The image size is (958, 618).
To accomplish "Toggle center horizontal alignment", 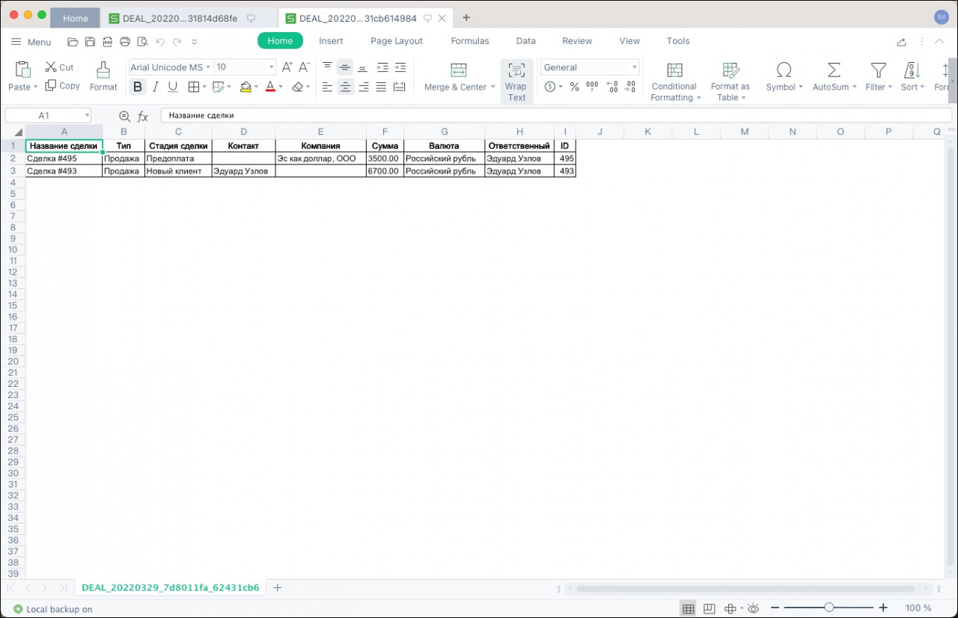I will [x=345, y=87].
